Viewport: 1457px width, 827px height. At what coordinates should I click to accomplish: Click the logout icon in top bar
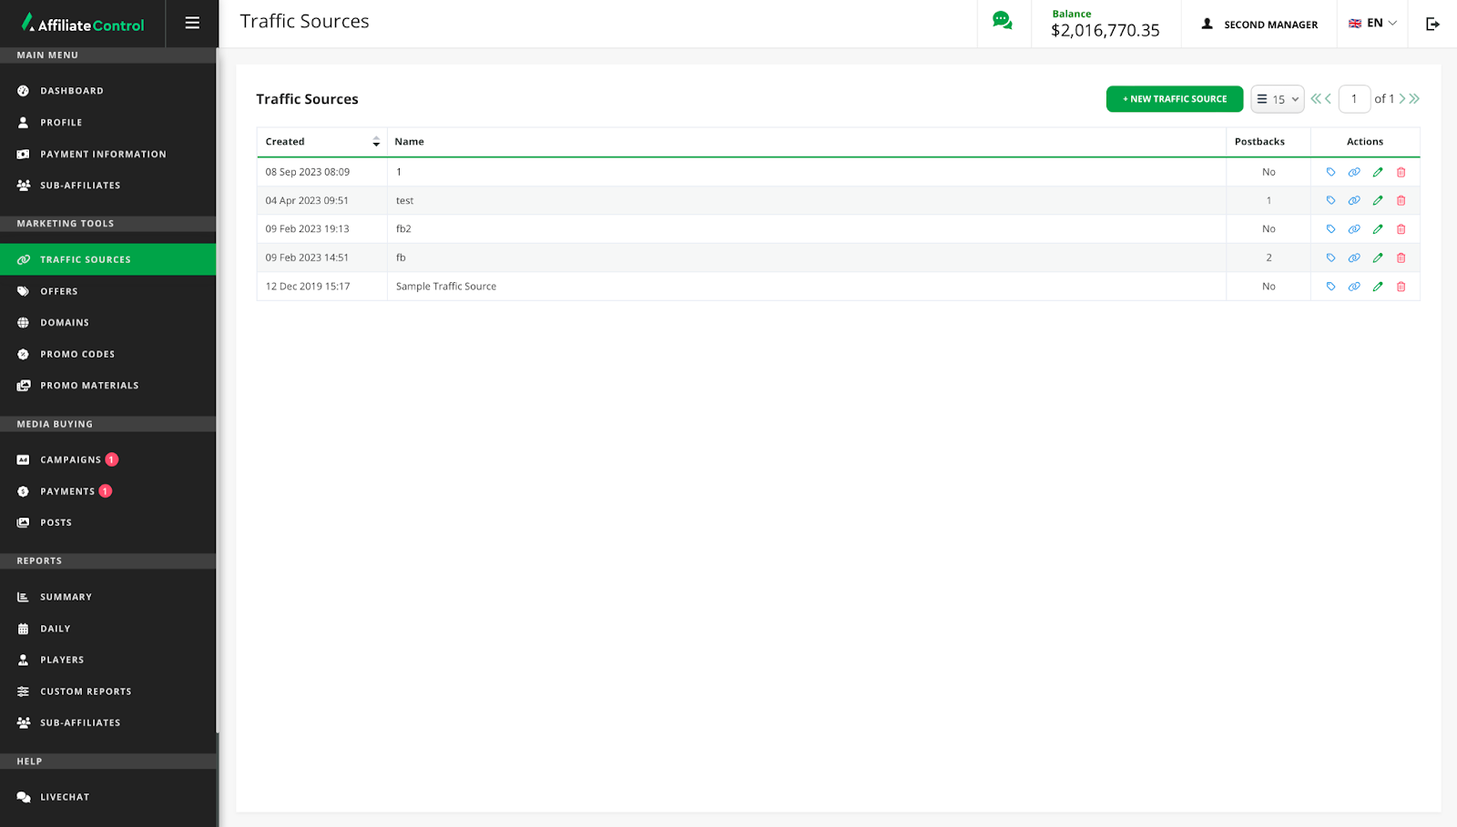coord(1432,24)
